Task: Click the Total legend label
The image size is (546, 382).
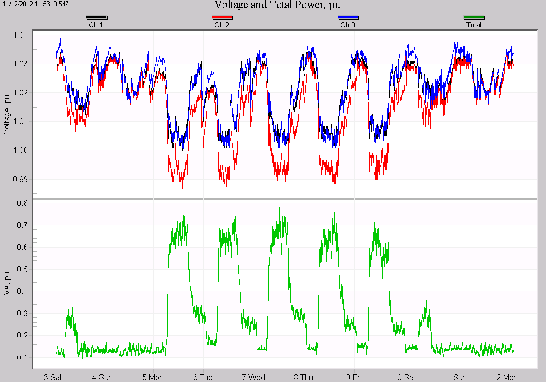Action: point(474,25)
